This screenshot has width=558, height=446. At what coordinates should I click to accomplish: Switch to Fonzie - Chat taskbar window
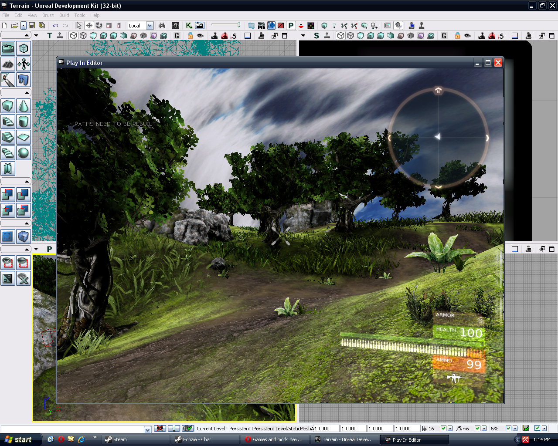point(206,439)
